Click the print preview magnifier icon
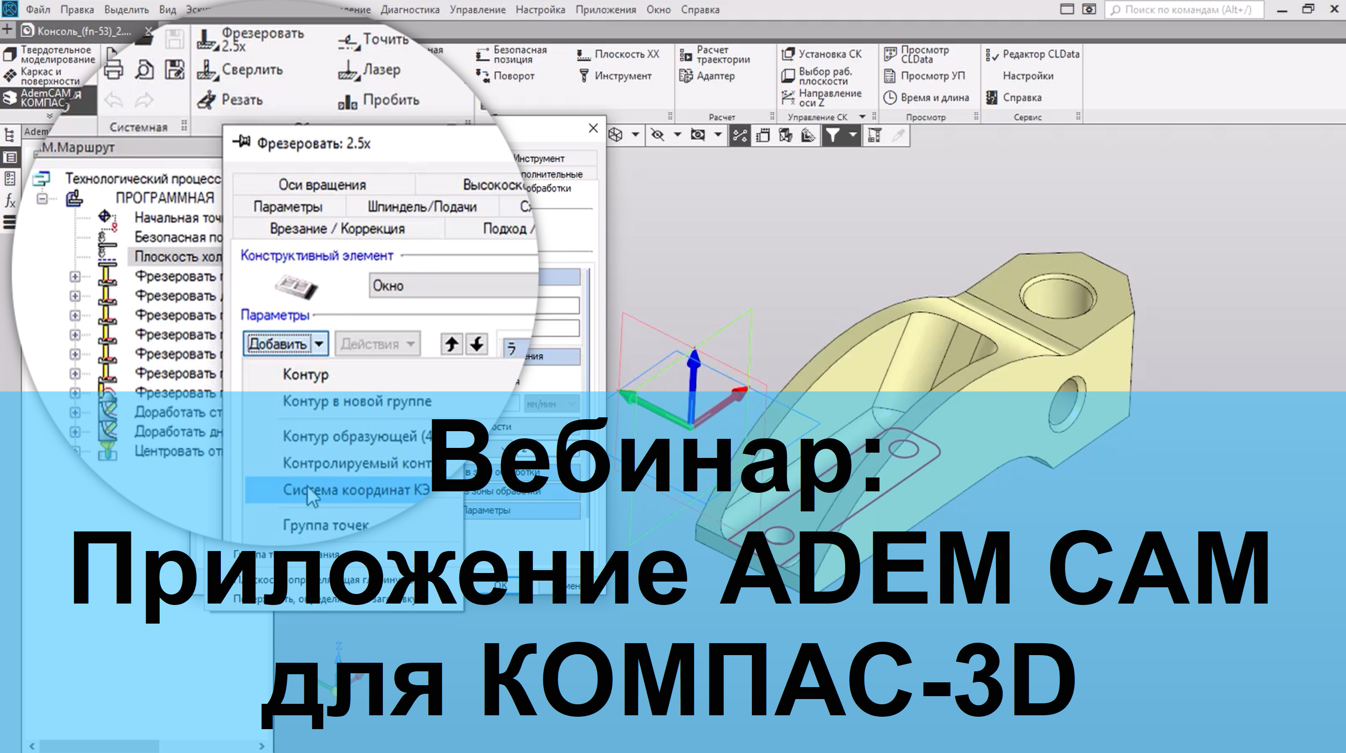 tap(144, 69)
